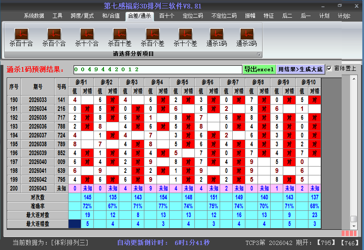Click the 参考1 column header

pyautogui.click(x=81, y=82)
